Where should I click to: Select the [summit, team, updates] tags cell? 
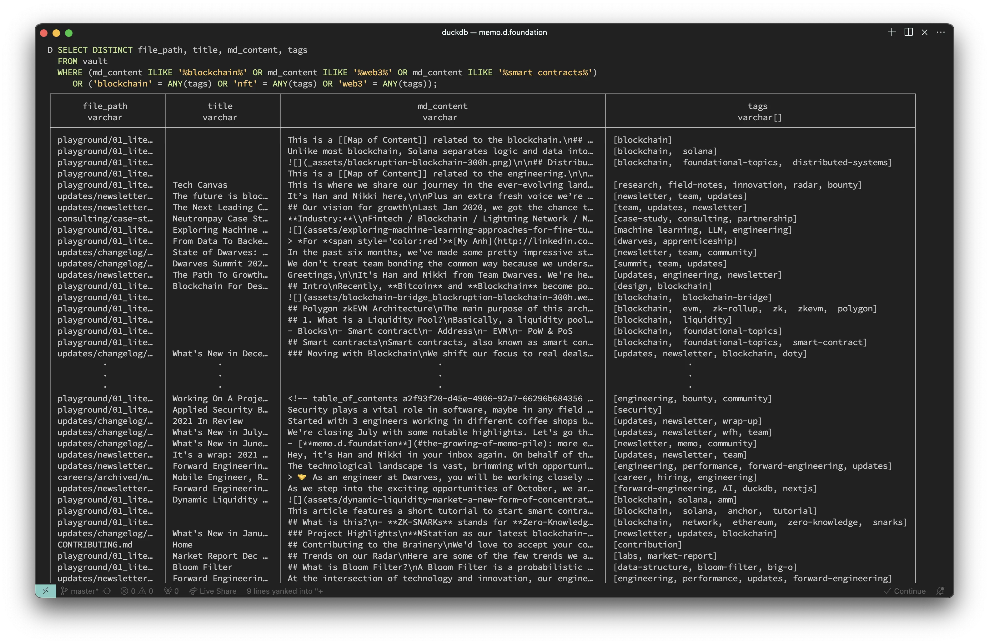click(670, 263)
